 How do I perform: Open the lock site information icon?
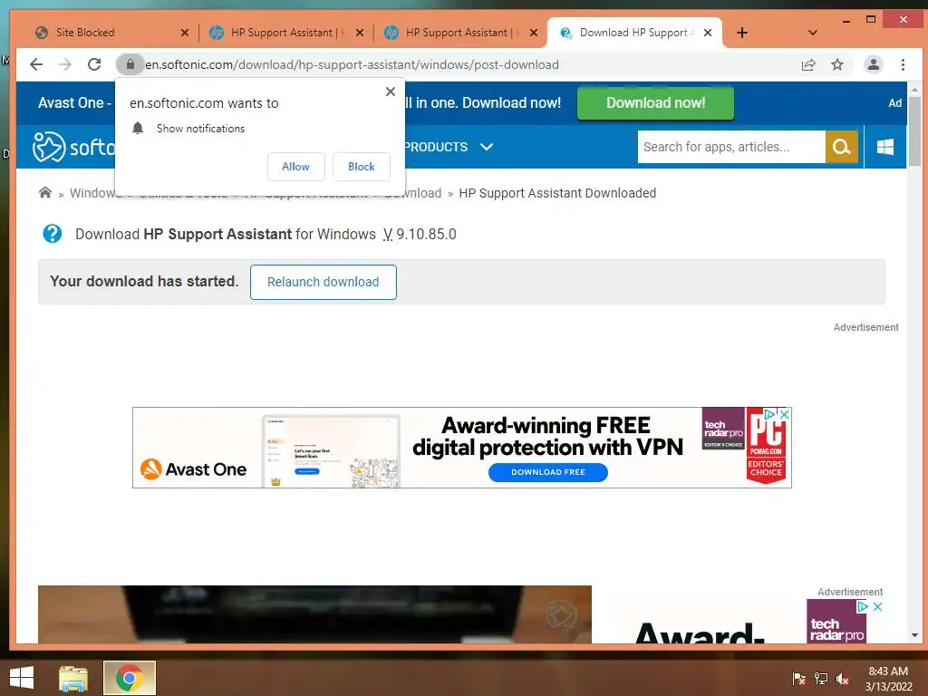130,64
